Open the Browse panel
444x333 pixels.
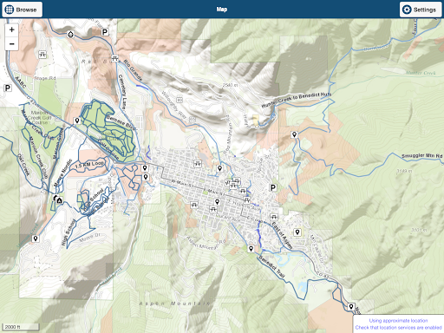click(x=22, y=10)
